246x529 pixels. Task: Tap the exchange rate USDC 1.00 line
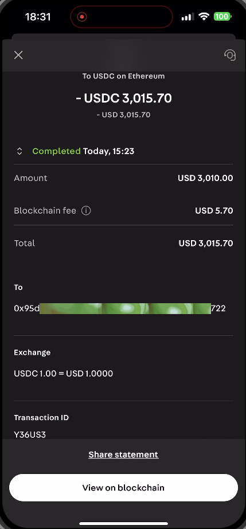coord(64,374)
